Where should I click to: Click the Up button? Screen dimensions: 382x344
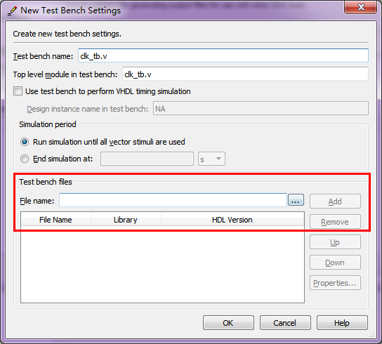point(335,242)
